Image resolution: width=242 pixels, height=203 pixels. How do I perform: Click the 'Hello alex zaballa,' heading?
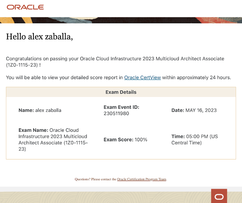[39, 37]
